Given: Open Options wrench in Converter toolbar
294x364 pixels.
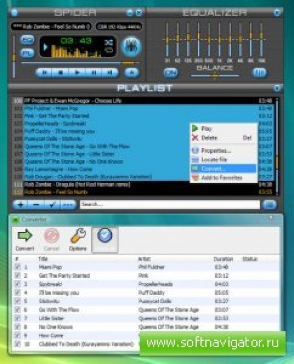Looking at the screenshot, I should [x=78, y=240].
